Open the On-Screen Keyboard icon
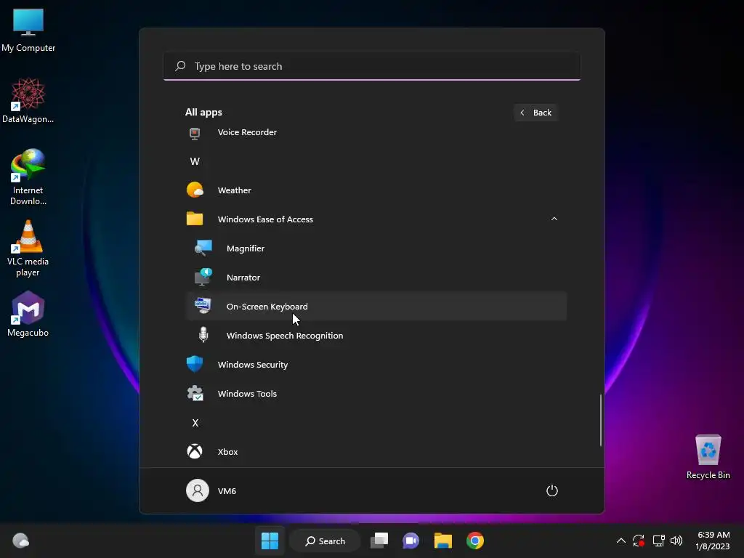Image resolution: width=744 pixels, height=558 pixels. tap(203, 306)
